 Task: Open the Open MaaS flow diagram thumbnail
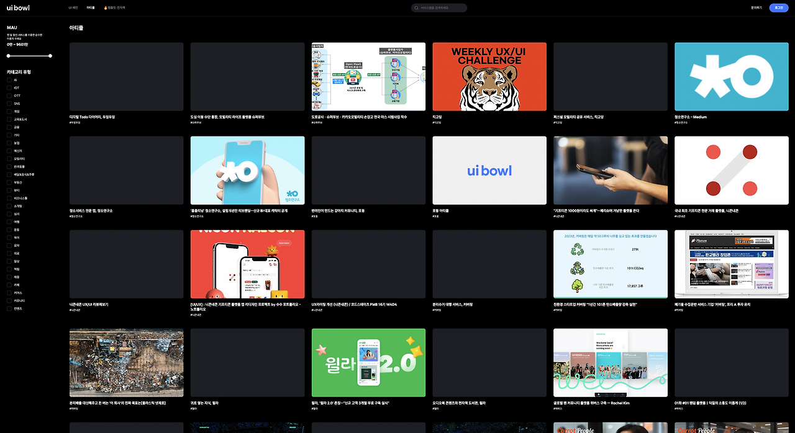[368, 76]
